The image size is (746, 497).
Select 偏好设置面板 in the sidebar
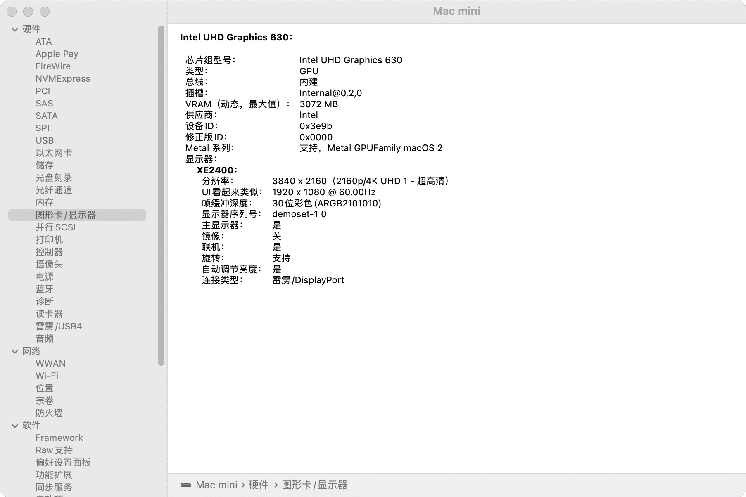[x=63, y=463]
